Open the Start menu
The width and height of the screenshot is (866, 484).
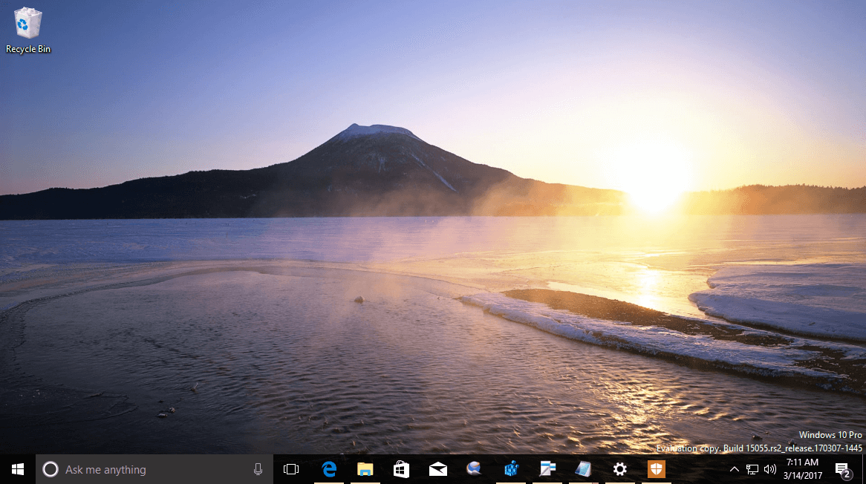pos(17,468)
